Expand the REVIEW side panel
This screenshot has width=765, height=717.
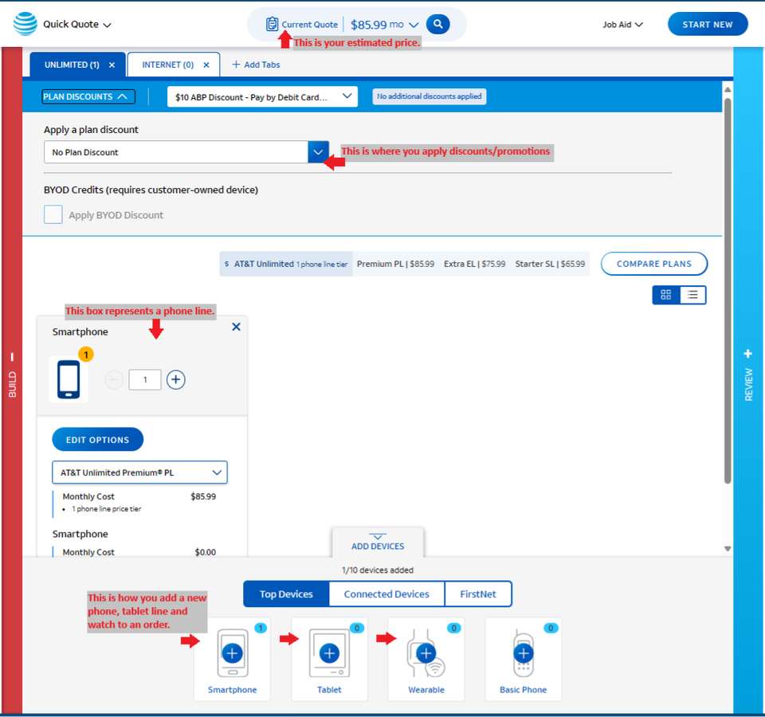tap(748, 375)
